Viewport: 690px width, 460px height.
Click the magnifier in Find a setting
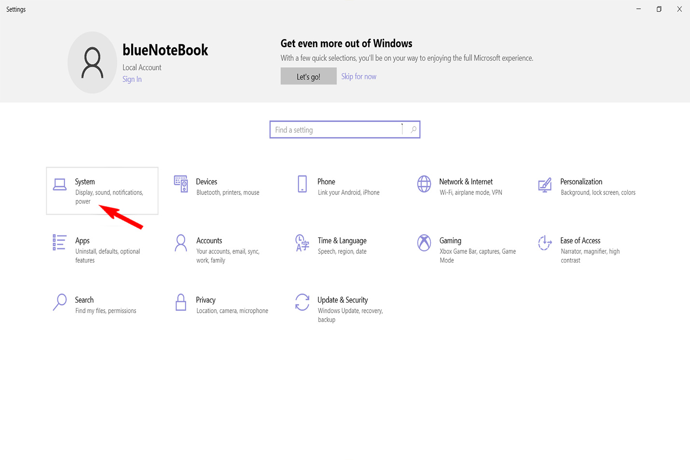[414, 129]
